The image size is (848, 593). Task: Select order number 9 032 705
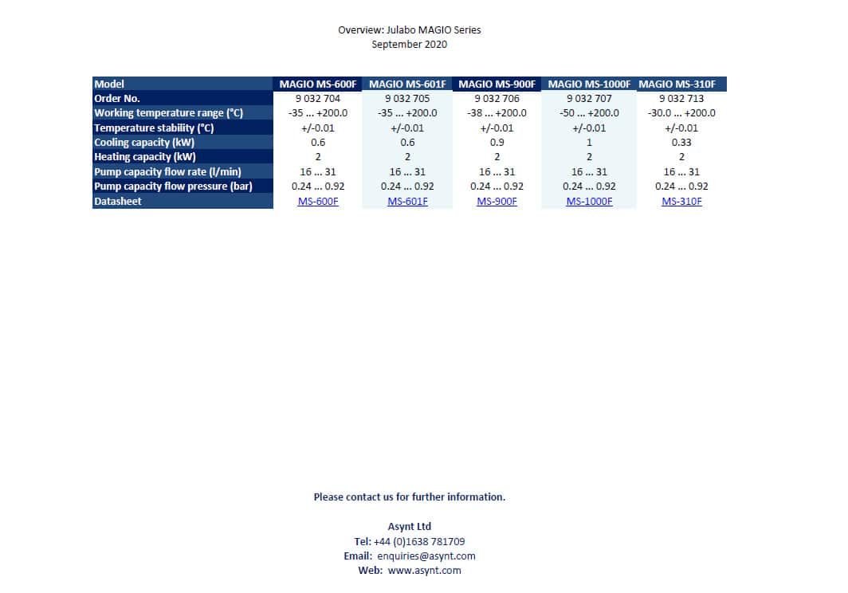pos(407,99)
